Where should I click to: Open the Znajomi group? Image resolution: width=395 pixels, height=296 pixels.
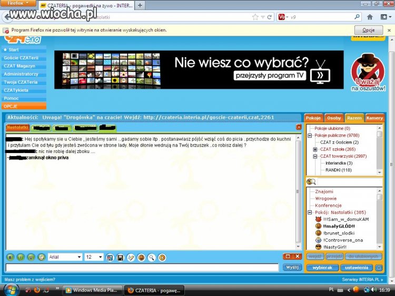coord(324,191)
